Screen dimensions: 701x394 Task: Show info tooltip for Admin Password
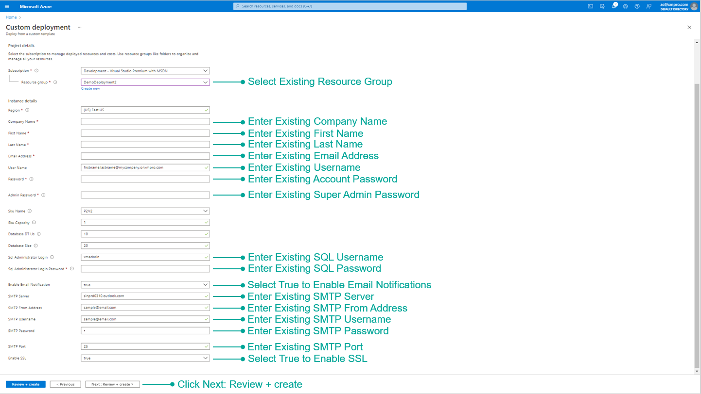43,195
